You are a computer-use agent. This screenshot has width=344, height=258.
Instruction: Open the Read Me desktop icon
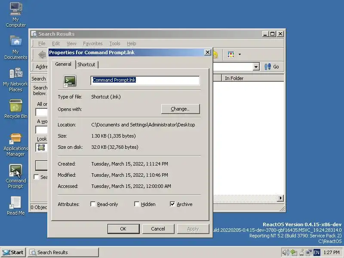click(x=15, y=206)
